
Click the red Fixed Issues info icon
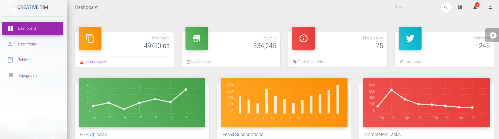point(304,38)
